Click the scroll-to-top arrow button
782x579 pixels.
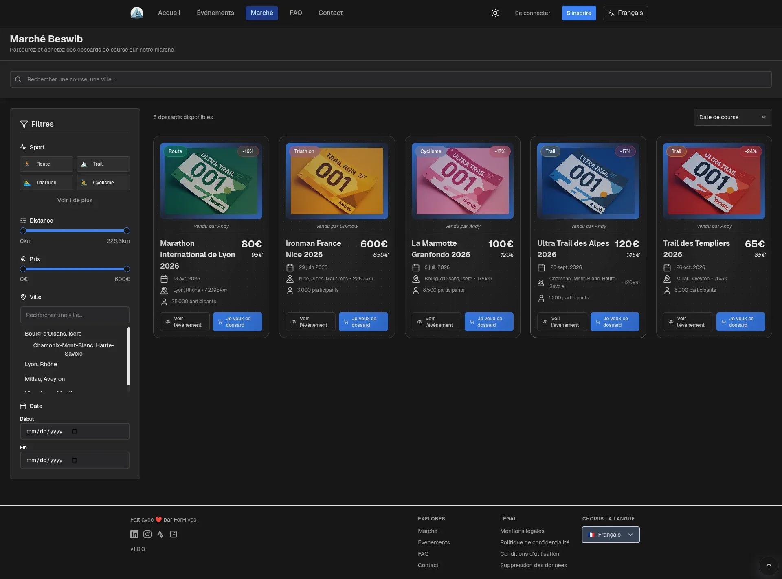pos(769,566)
